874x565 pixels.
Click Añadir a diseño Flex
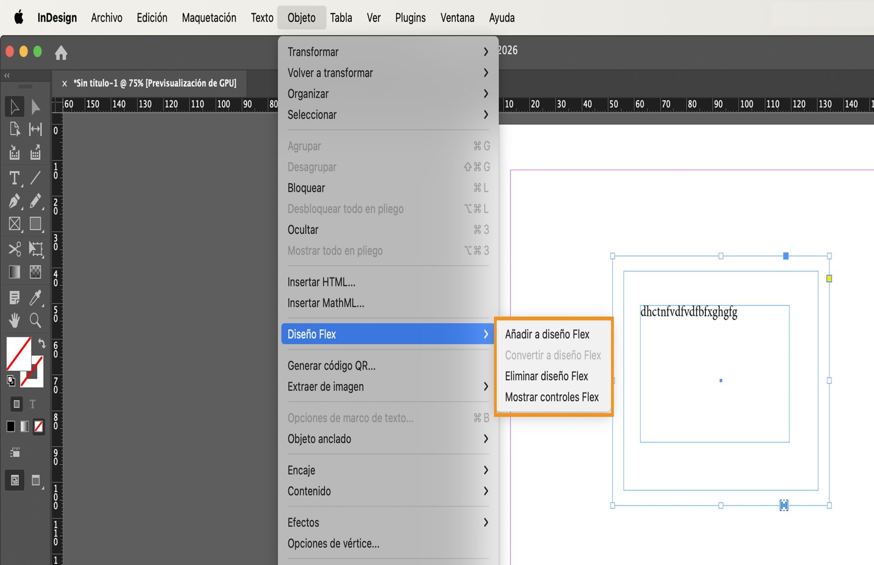click(547, 334)
